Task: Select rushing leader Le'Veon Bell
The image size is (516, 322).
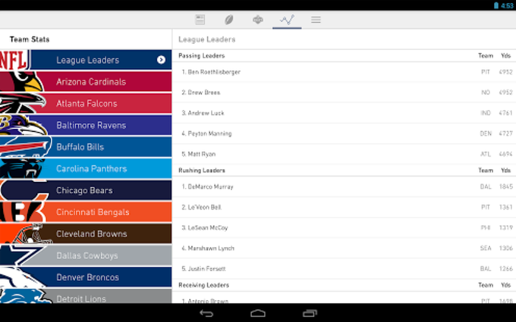Action: click(x=344, y=207)
